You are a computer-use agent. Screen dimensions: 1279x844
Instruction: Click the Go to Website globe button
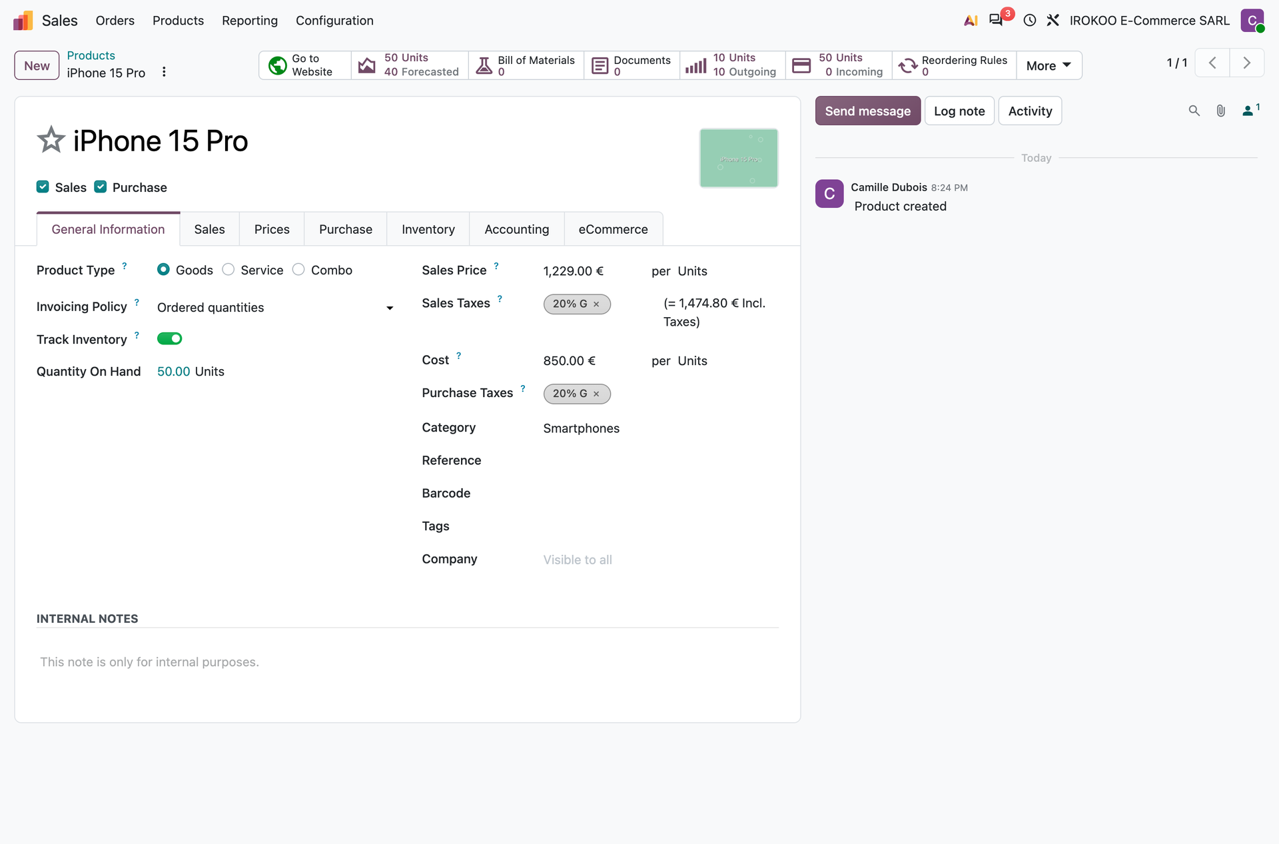tap(305, 65)
